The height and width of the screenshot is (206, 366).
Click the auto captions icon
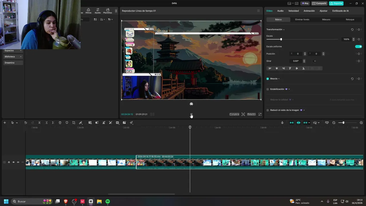coord(90,123)
